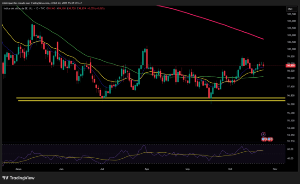Click the Oct label on time axis
300x184 pixels.
point(230,169)
